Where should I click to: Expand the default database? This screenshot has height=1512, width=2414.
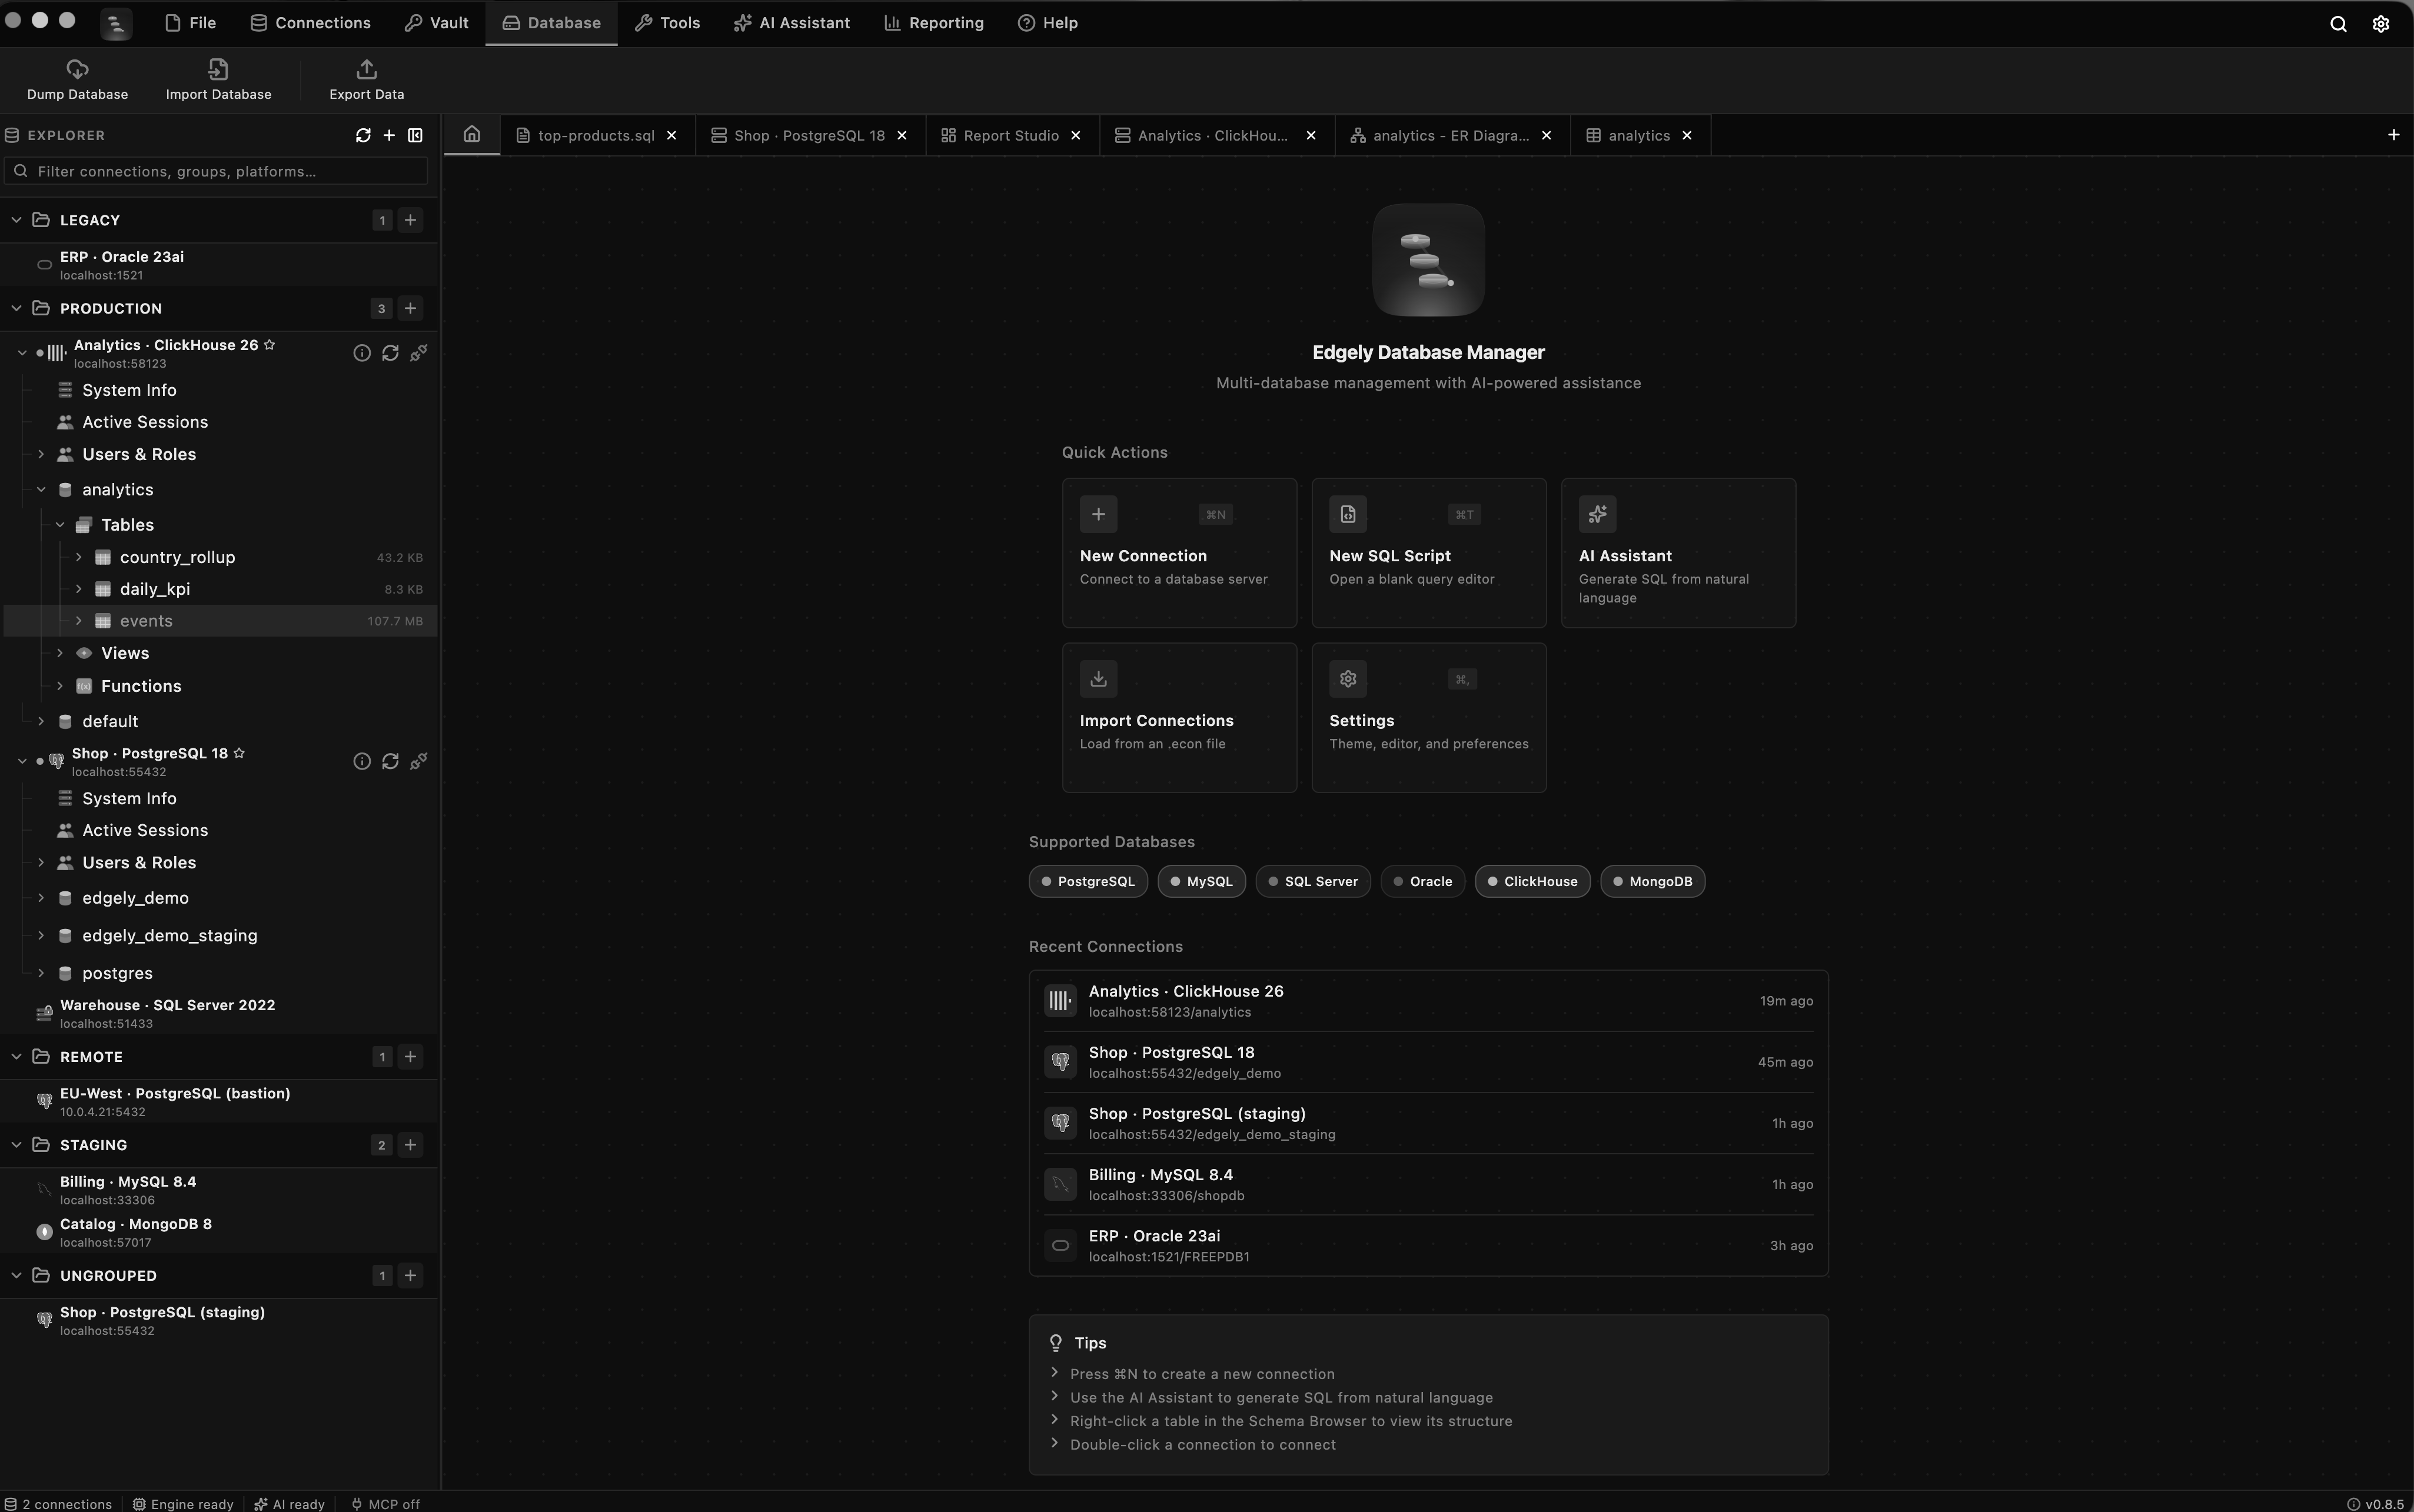(x=41, y=721)
